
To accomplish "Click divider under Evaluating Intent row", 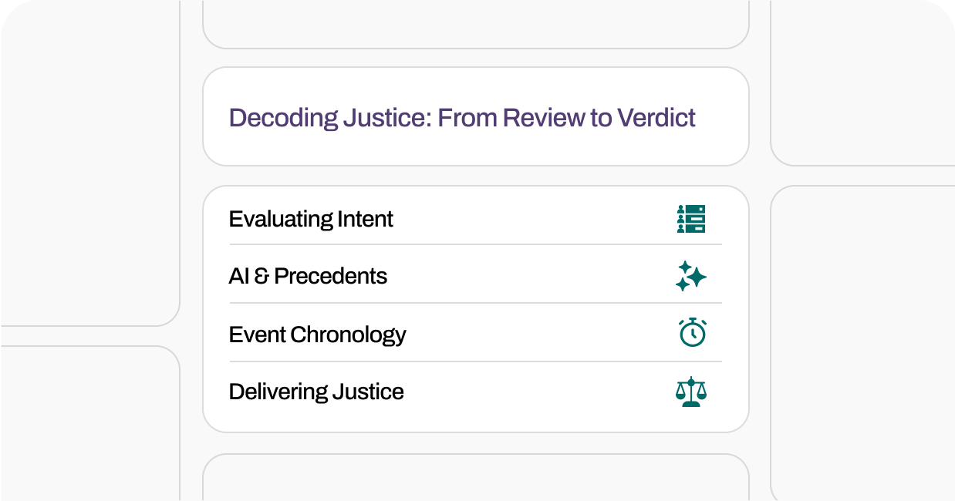I will [x=476, y=244].
